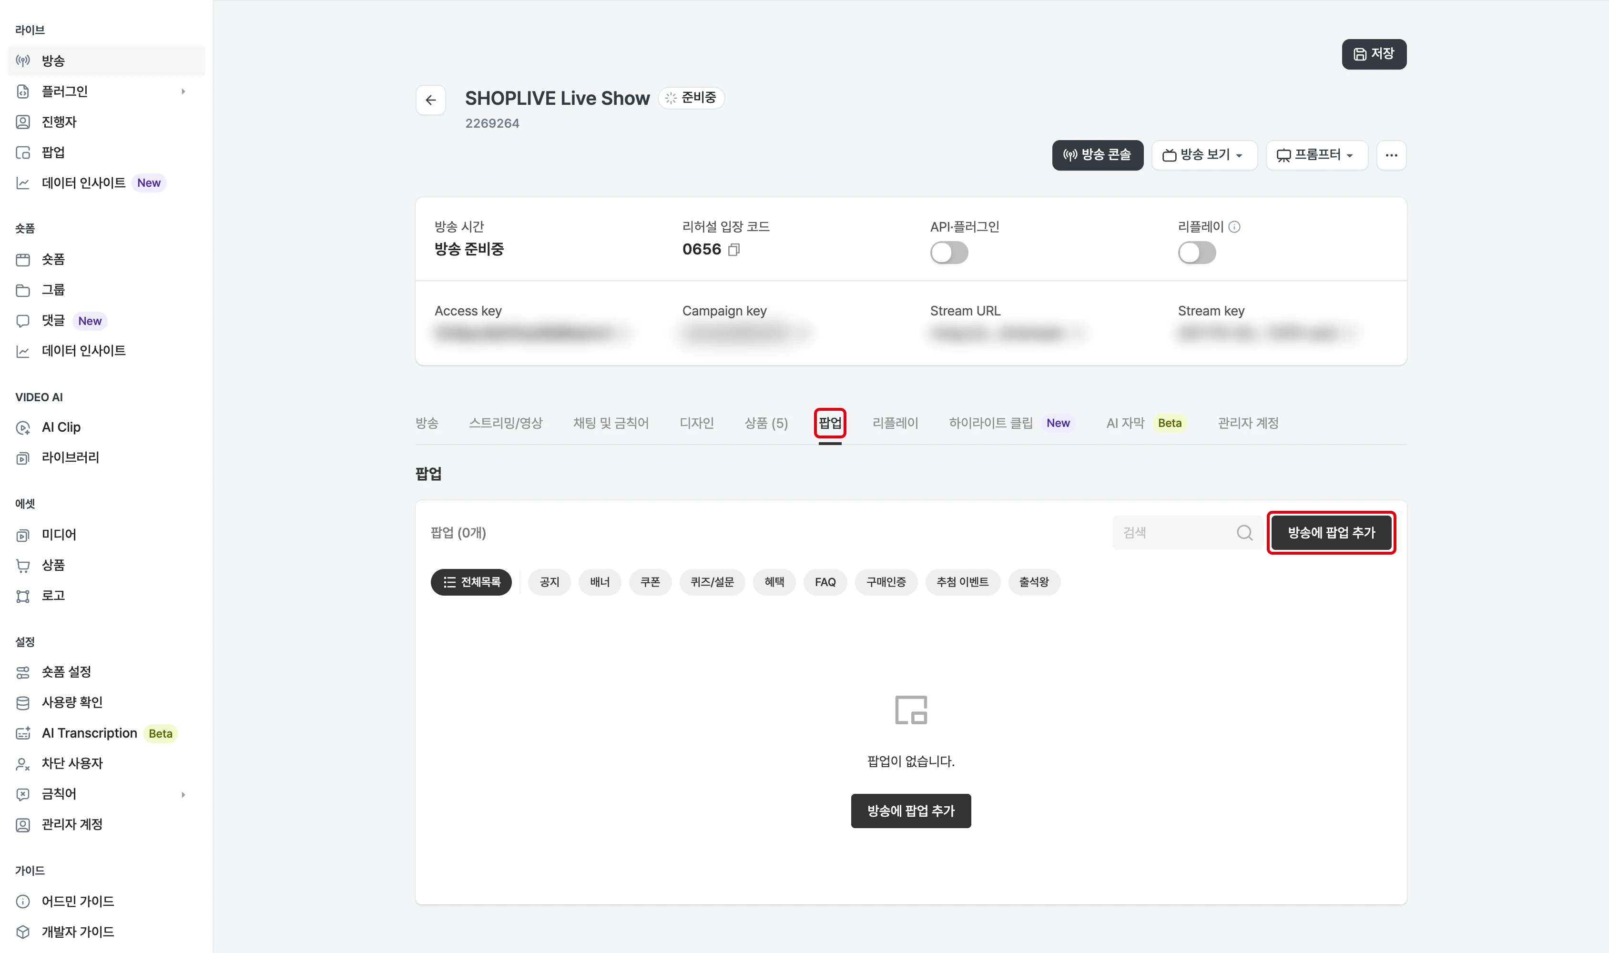This screenshot has height=953, width=1609.
Task: Open 미디어 in the 에셋 section
Action: coord(106,534)
